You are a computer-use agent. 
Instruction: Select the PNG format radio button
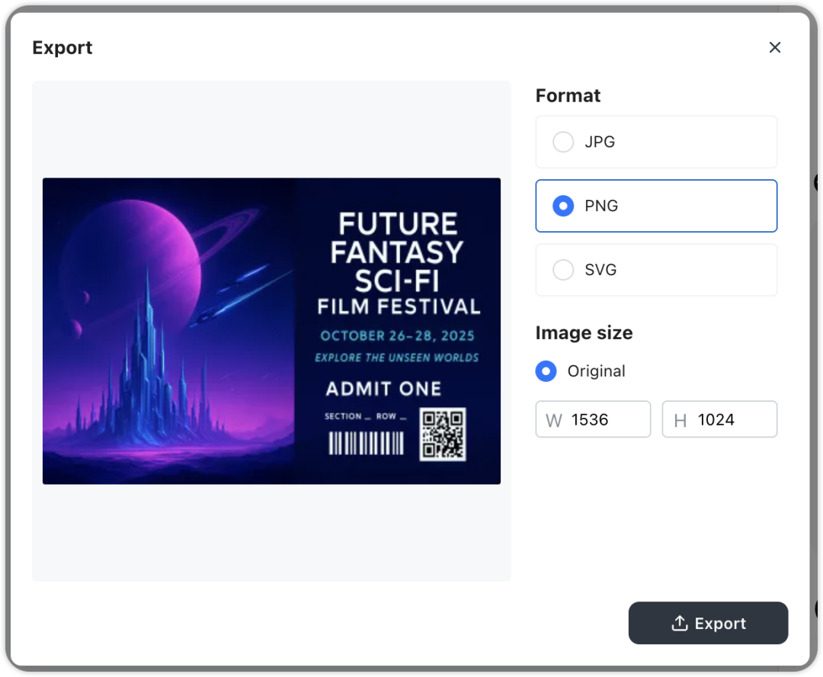(563, 206)
